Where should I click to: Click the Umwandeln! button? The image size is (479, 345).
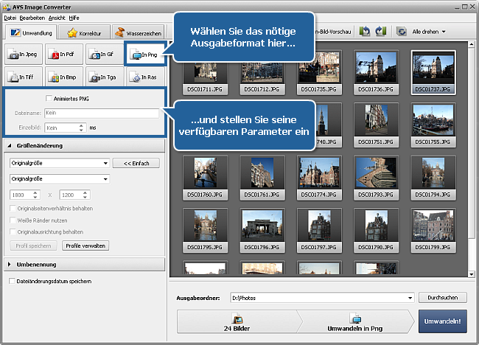click(442, 322)
